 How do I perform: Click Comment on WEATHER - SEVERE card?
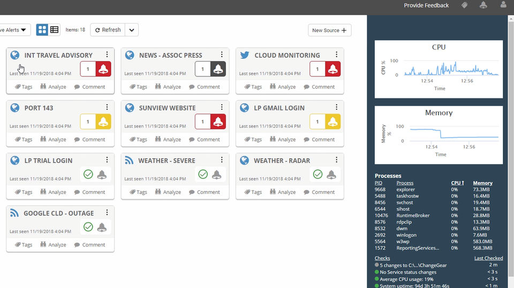coord(204,192)
